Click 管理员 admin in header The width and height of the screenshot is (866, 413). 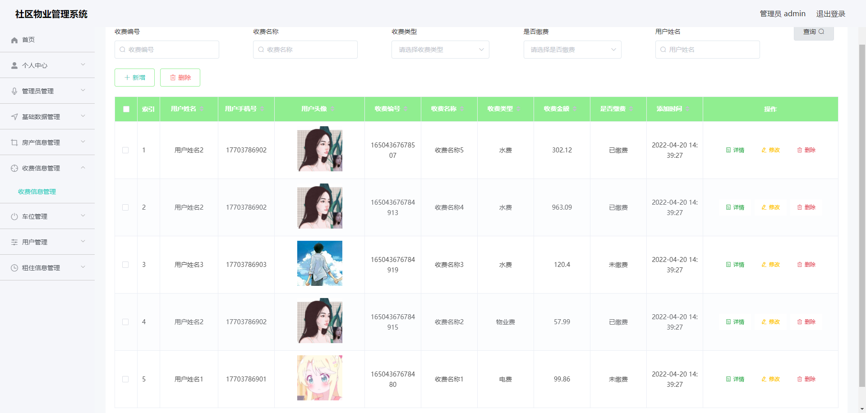click(783, 14)
